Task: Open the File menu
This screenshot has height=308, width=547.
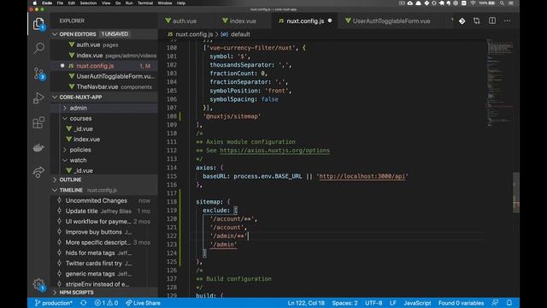Action: coord(60,3)
